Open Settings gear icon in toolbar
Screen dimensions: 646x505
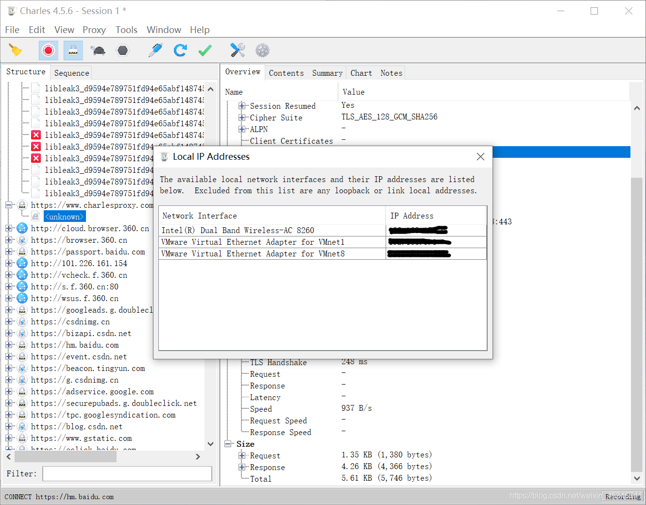(x=262, y=50)
